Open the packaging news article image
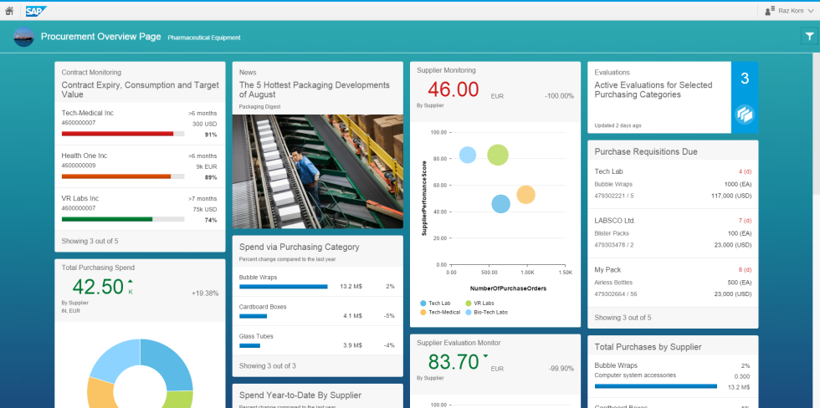The image size is (820, 408). tap(317, 171)
